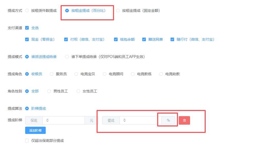Choose 电竞顾问 as commission role

[x=105, y=74]
